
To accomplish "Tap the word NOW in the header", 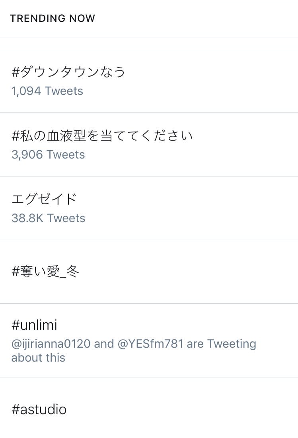I will click(x=82, y=18).
